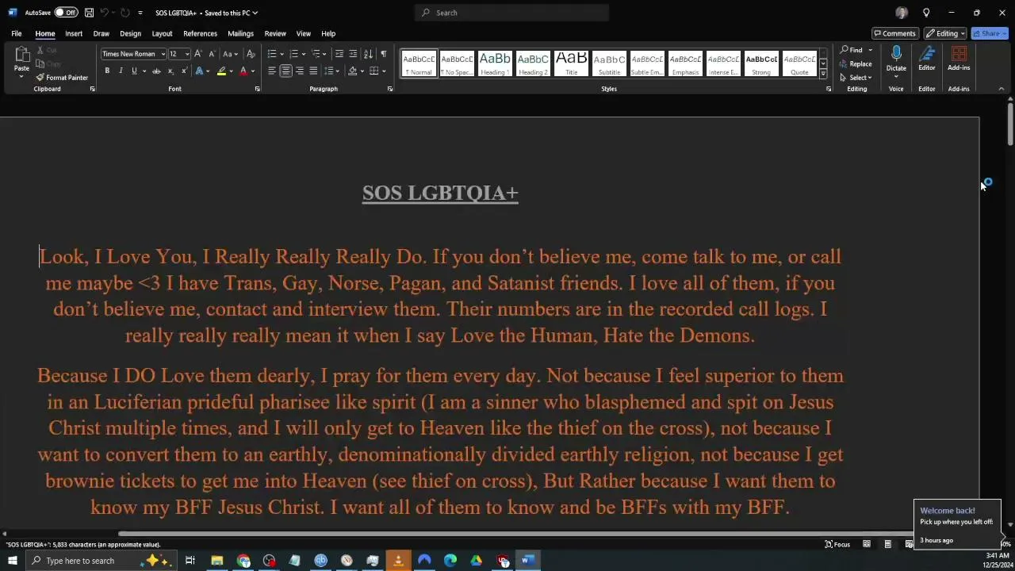Viewport: 1015px width, 571px height.
Task: Apply the Heading 1 style
Action: click(495, 63)
